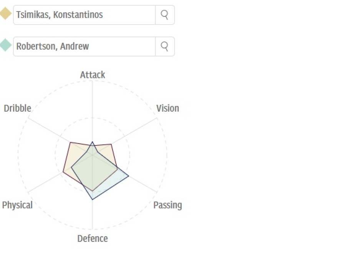
Task: Click the blue polygon's Attack vertex
Action: click(92, 142)
